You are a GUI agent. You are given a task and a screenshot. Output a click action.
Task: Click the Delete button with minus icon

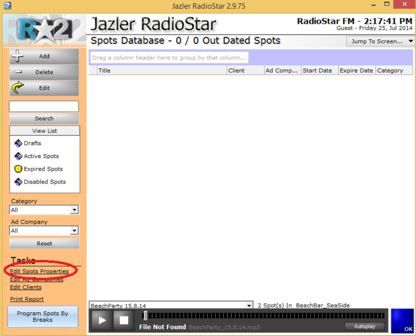pos(44,72)
